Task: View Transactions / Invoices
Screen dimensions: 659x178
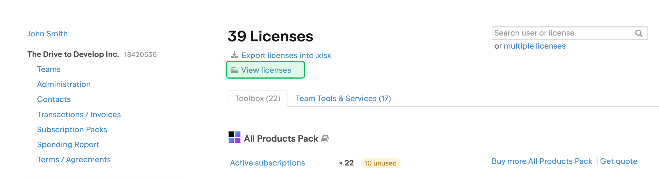Action: [79, 114]
